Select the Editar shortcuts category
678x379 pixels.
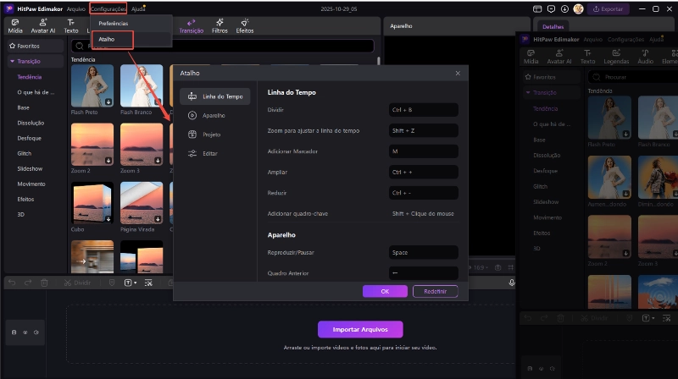point(210,153)
